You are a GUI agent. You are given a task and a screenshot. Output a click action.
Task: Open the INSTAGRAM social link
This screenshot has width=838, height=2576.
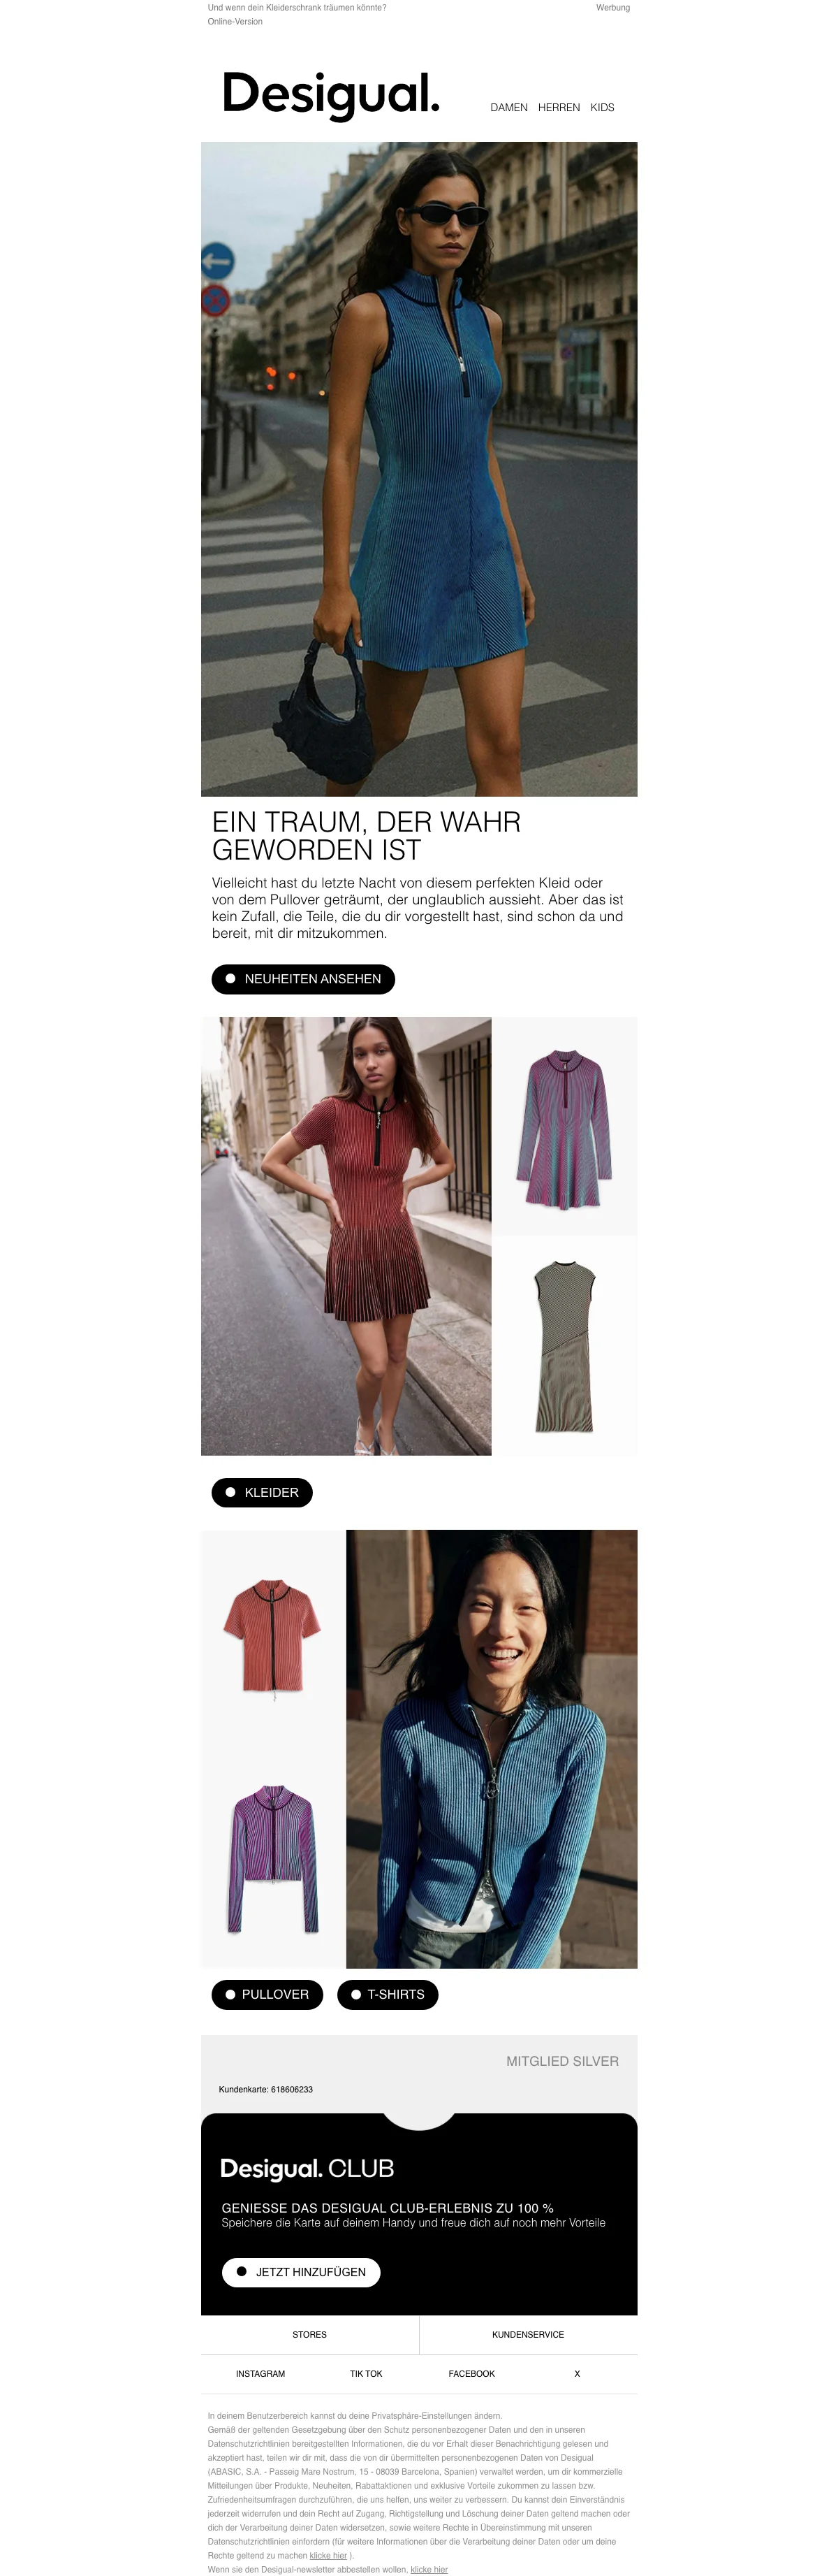click(x=260, y=2374)
